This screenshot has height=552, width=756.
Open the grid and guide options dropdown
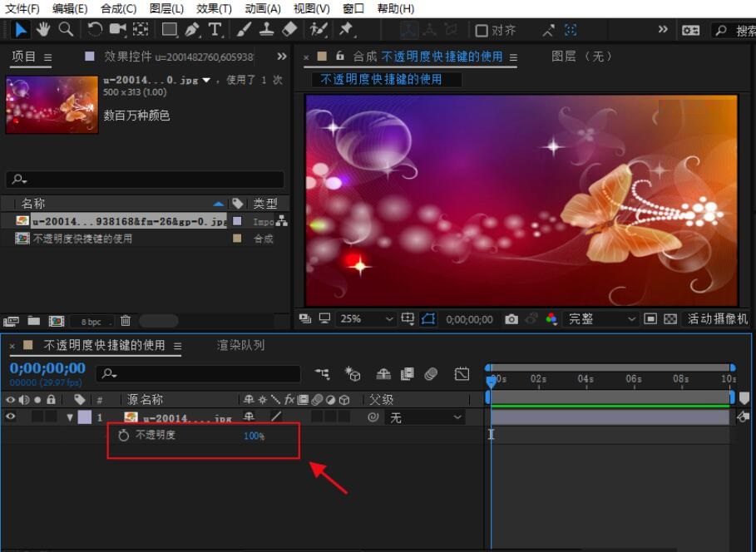pos(408,319)
